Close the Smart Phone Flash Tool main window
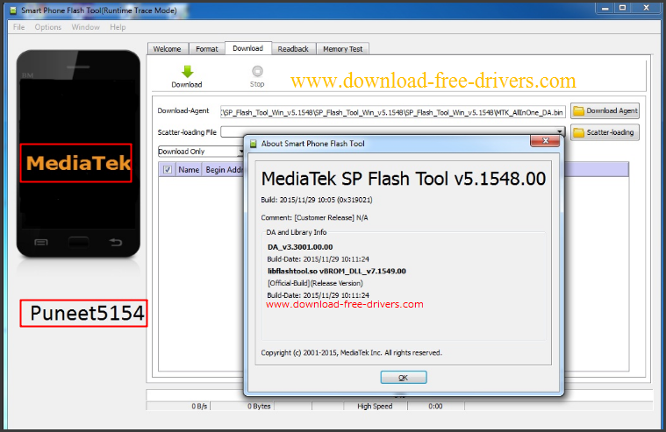The height and width of the screenshot is (432, 666). (x=647, y=8)
